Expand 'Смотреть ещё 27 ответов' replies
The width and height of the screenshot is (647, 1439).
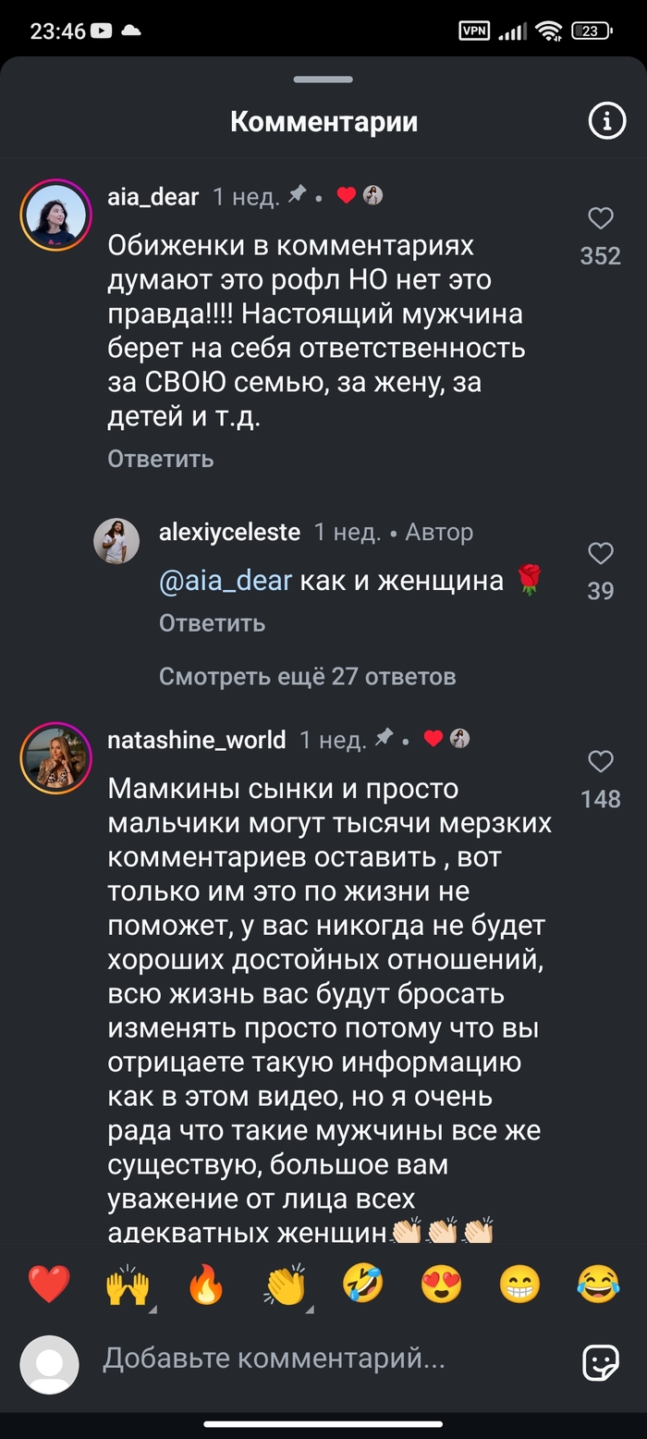pyautogui.click(x=307, y=676)
